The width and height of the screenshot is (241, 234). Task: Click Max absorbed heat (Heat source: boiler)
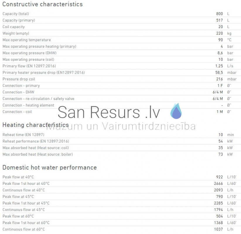pos(38,154)
